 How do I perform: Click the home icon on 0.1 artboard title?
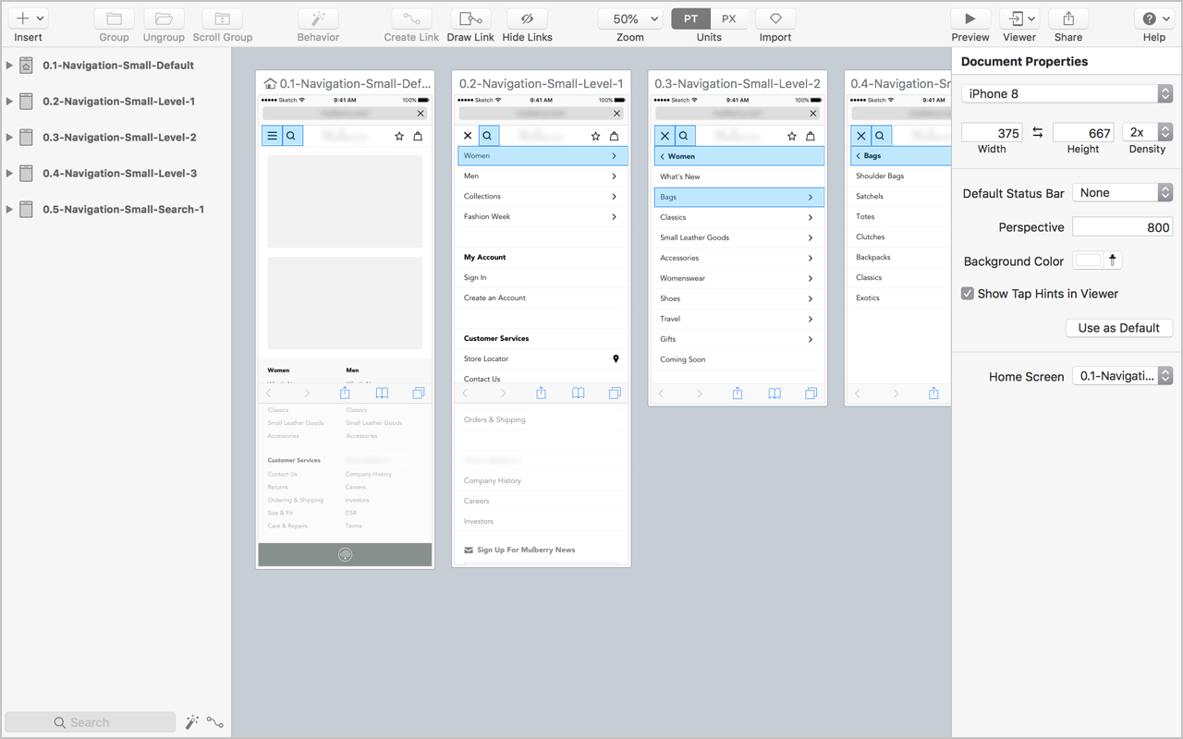pos(270,83)
